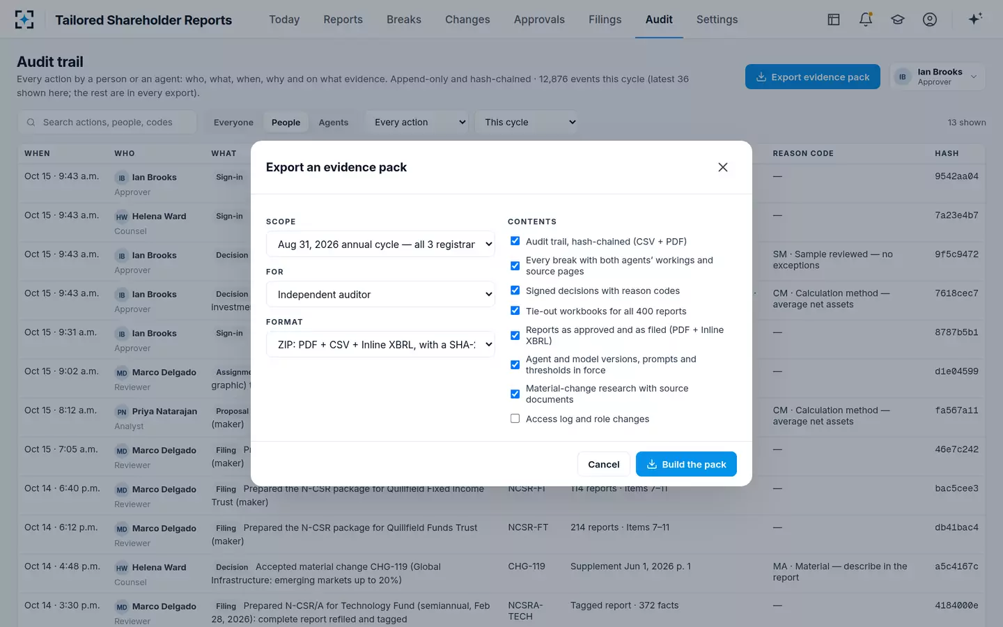This screenshot has width=1003, height=627.
Task: Go to the Breaks tab
Action: coord(404,20)
